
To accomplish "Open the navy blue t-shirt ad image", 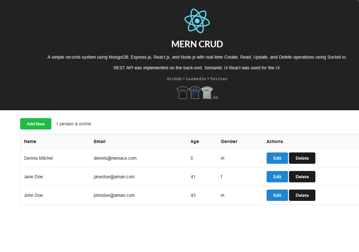I will pyautogui.click(x=195, y=93).
